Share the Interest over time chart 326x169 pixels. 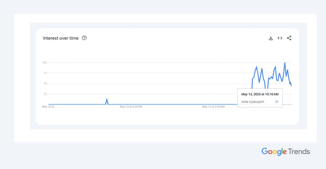(289, 38)
